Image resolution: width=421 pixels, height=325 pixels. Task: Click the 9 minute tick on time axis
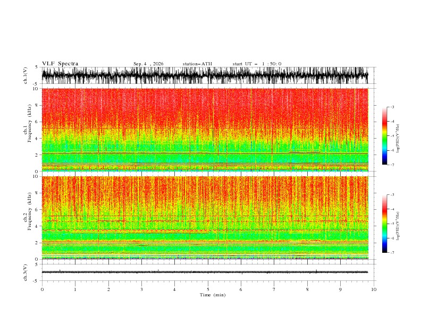340,289
